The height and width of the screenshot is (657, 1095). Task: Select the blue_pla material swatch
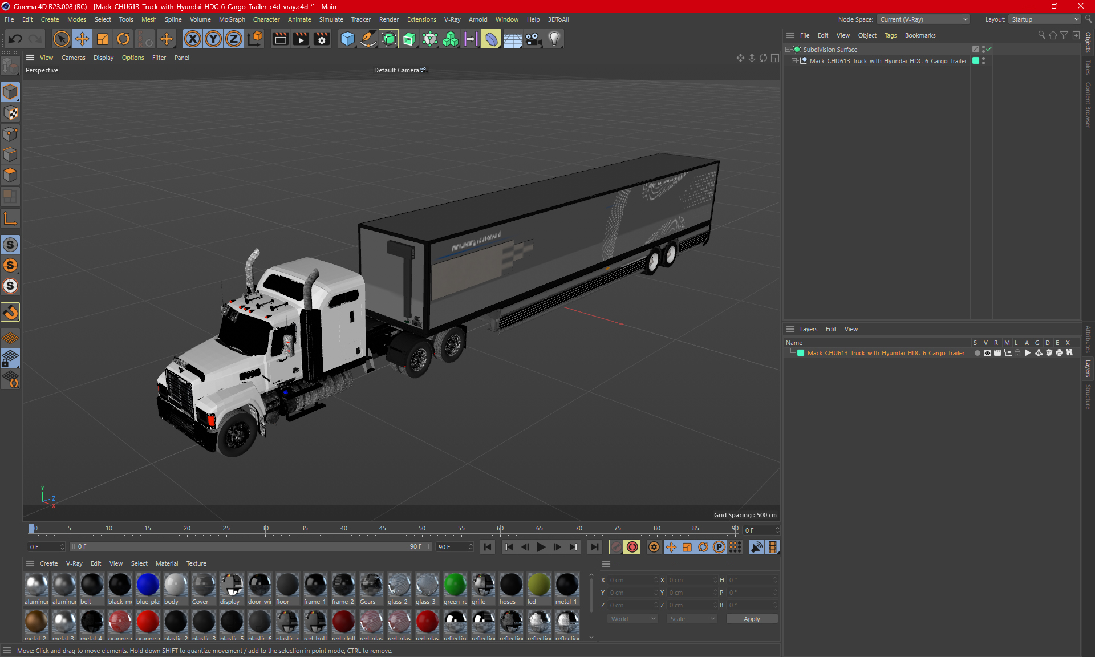tap(148, 589)
